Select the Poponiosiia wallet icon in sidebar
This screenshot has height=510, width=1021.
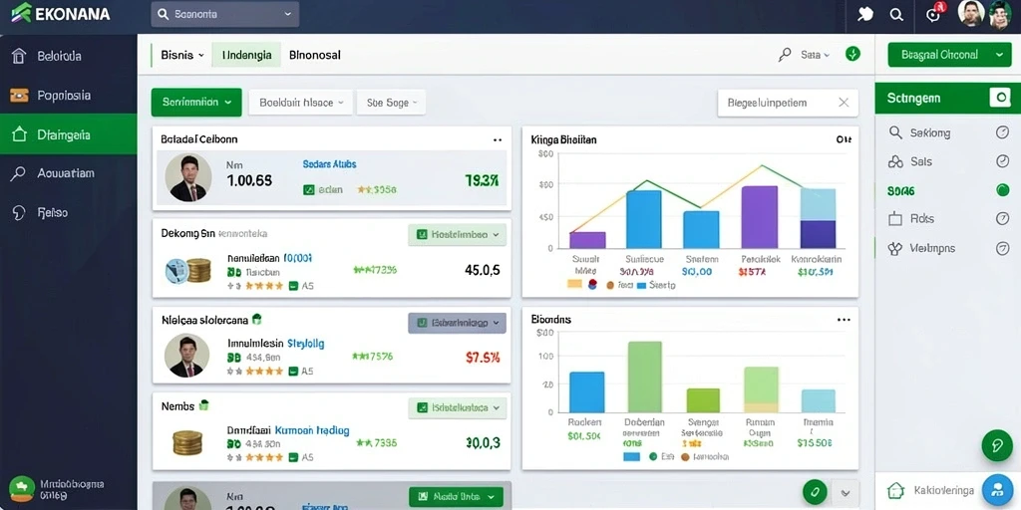(19, 96)
